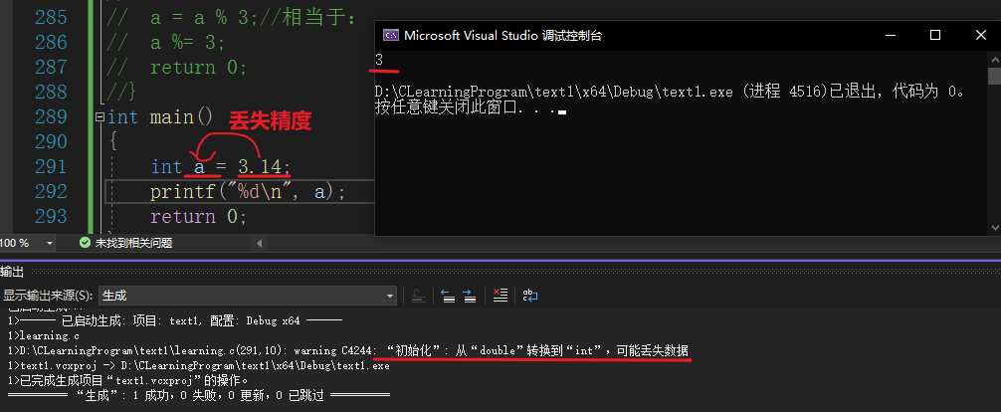Go to next message in output
This screenshot has width=1001, height=412.
(x=470, y=296)
